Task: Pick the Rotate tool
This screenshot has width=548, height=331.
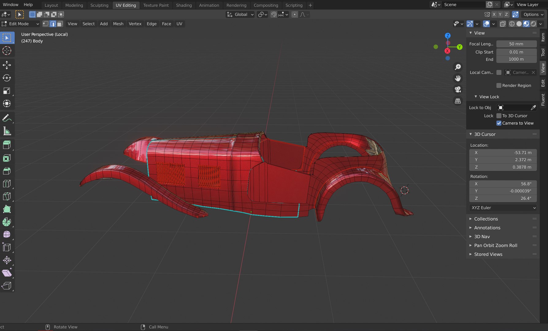Action: (x=7, y=78)
